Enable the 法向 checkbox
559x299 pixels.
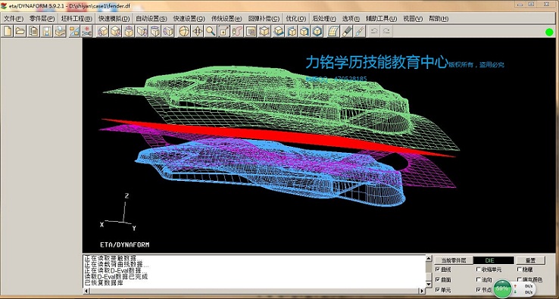(x=479, y=280)
